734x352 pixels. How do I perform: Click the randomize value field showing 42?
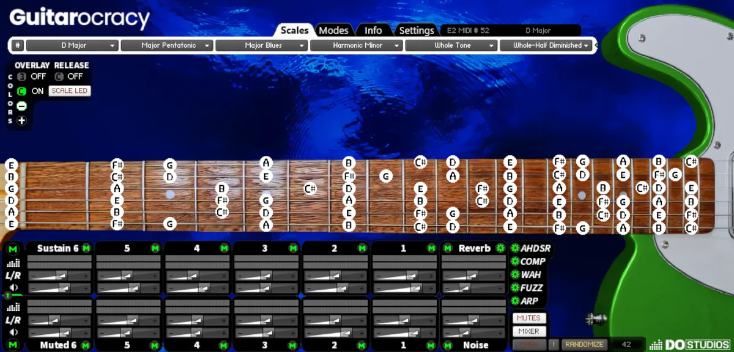[x=627, y=344]
